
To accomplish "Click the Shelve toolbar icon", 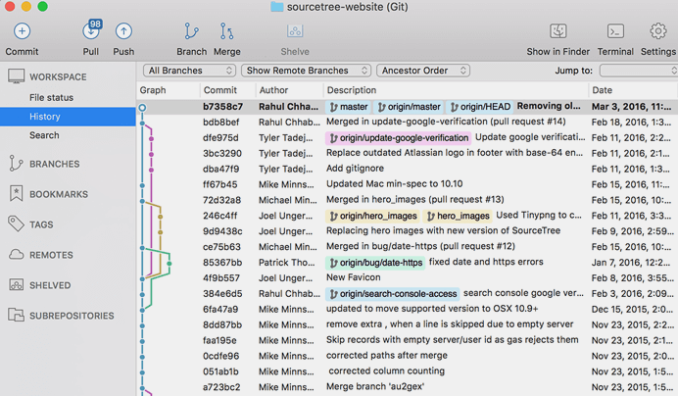I will pos(295,31).
